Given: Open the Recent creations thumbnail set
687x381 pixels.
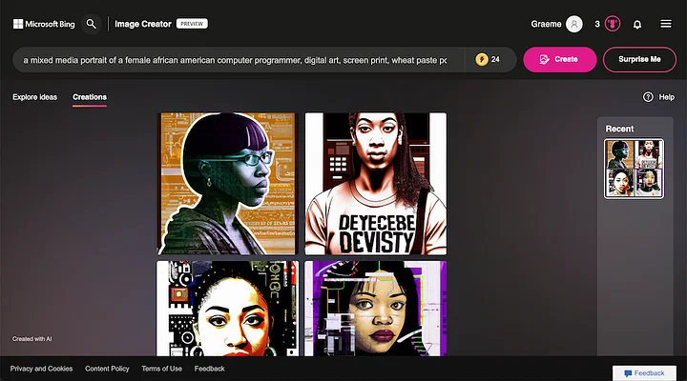Looking at the screenshot, I should click(x=634, y=169).
